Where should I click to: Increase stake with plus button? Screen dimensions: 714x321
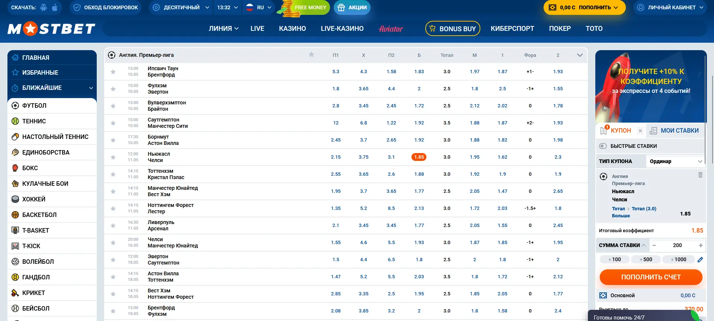pyautogui.click(x=701, y=245)
